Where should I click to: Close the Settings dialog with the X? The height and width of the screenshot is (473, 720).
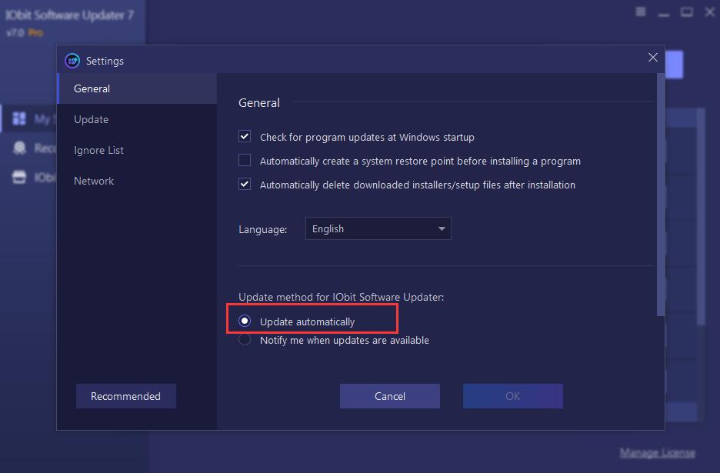[652, 58]
